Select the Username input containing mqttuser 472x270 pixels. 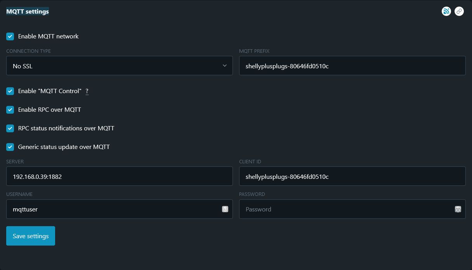point(113,209)
